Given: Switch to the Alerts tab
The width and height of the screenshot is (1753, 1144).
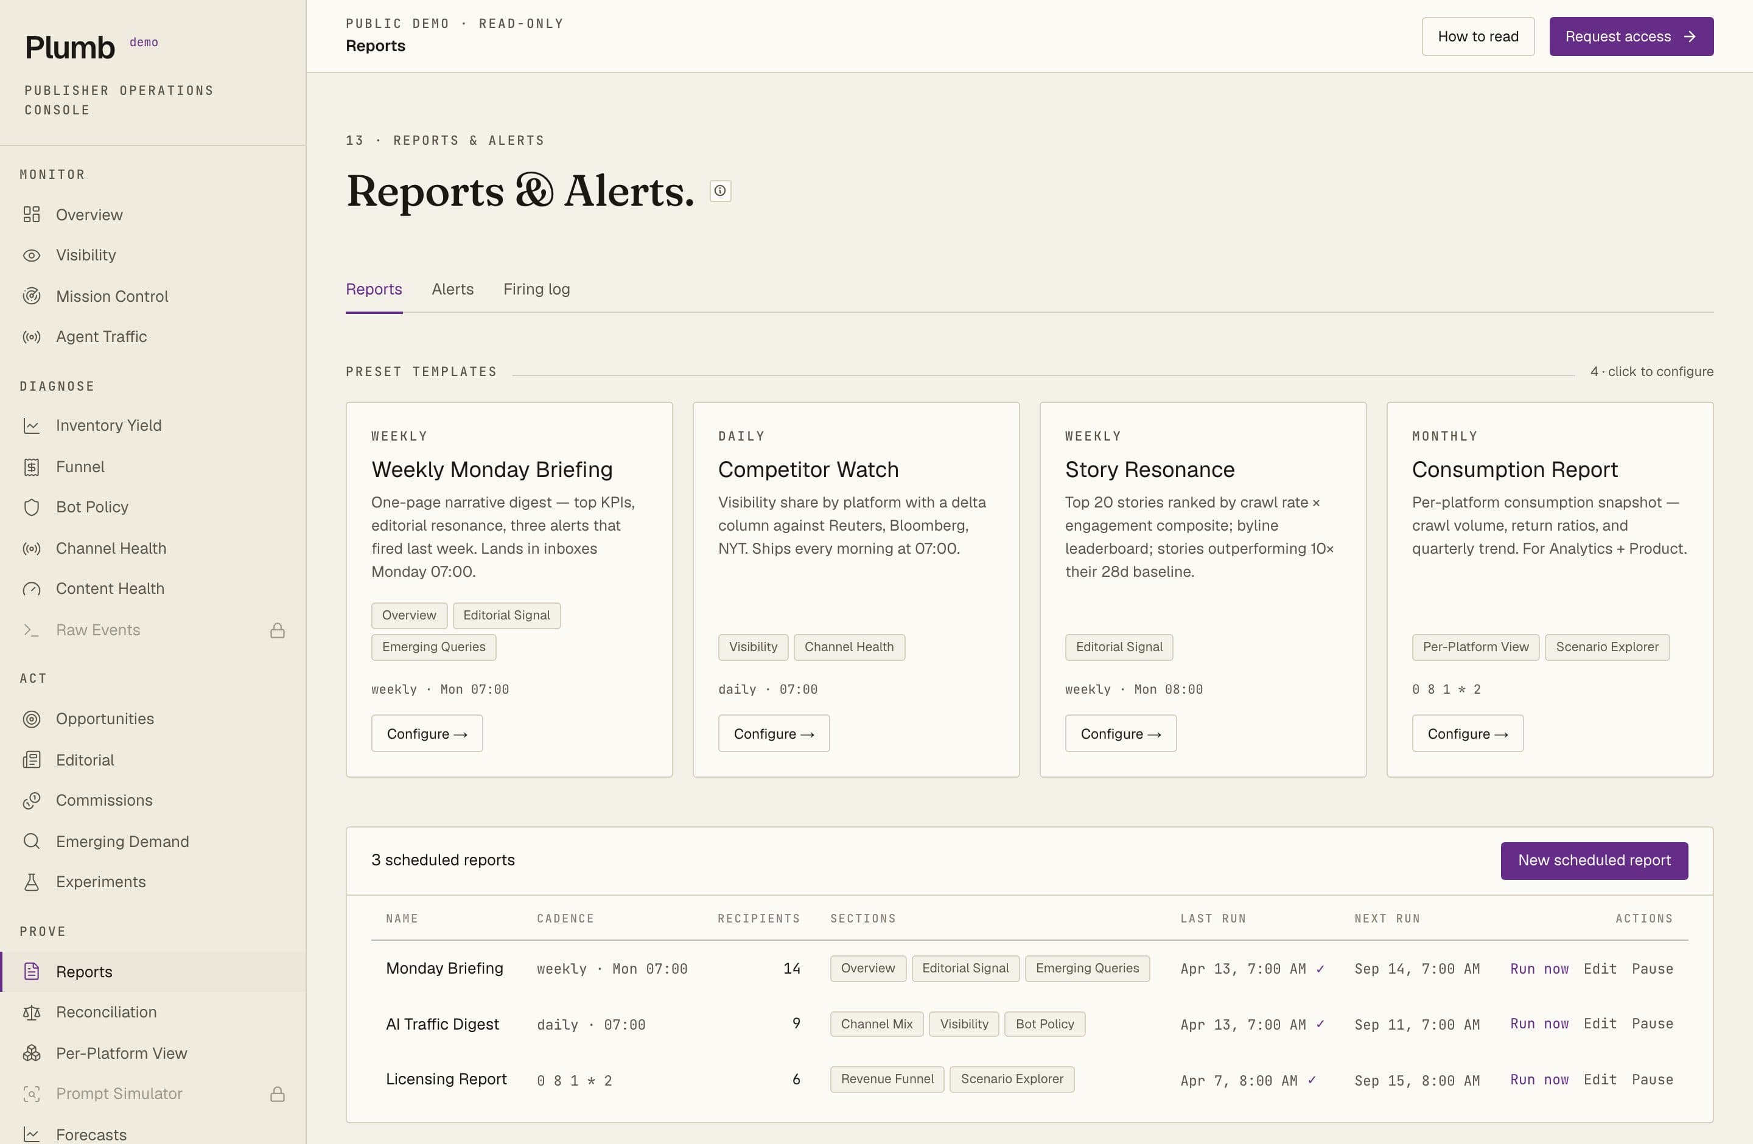Looking at the screenshot, I should pos(452,289).
